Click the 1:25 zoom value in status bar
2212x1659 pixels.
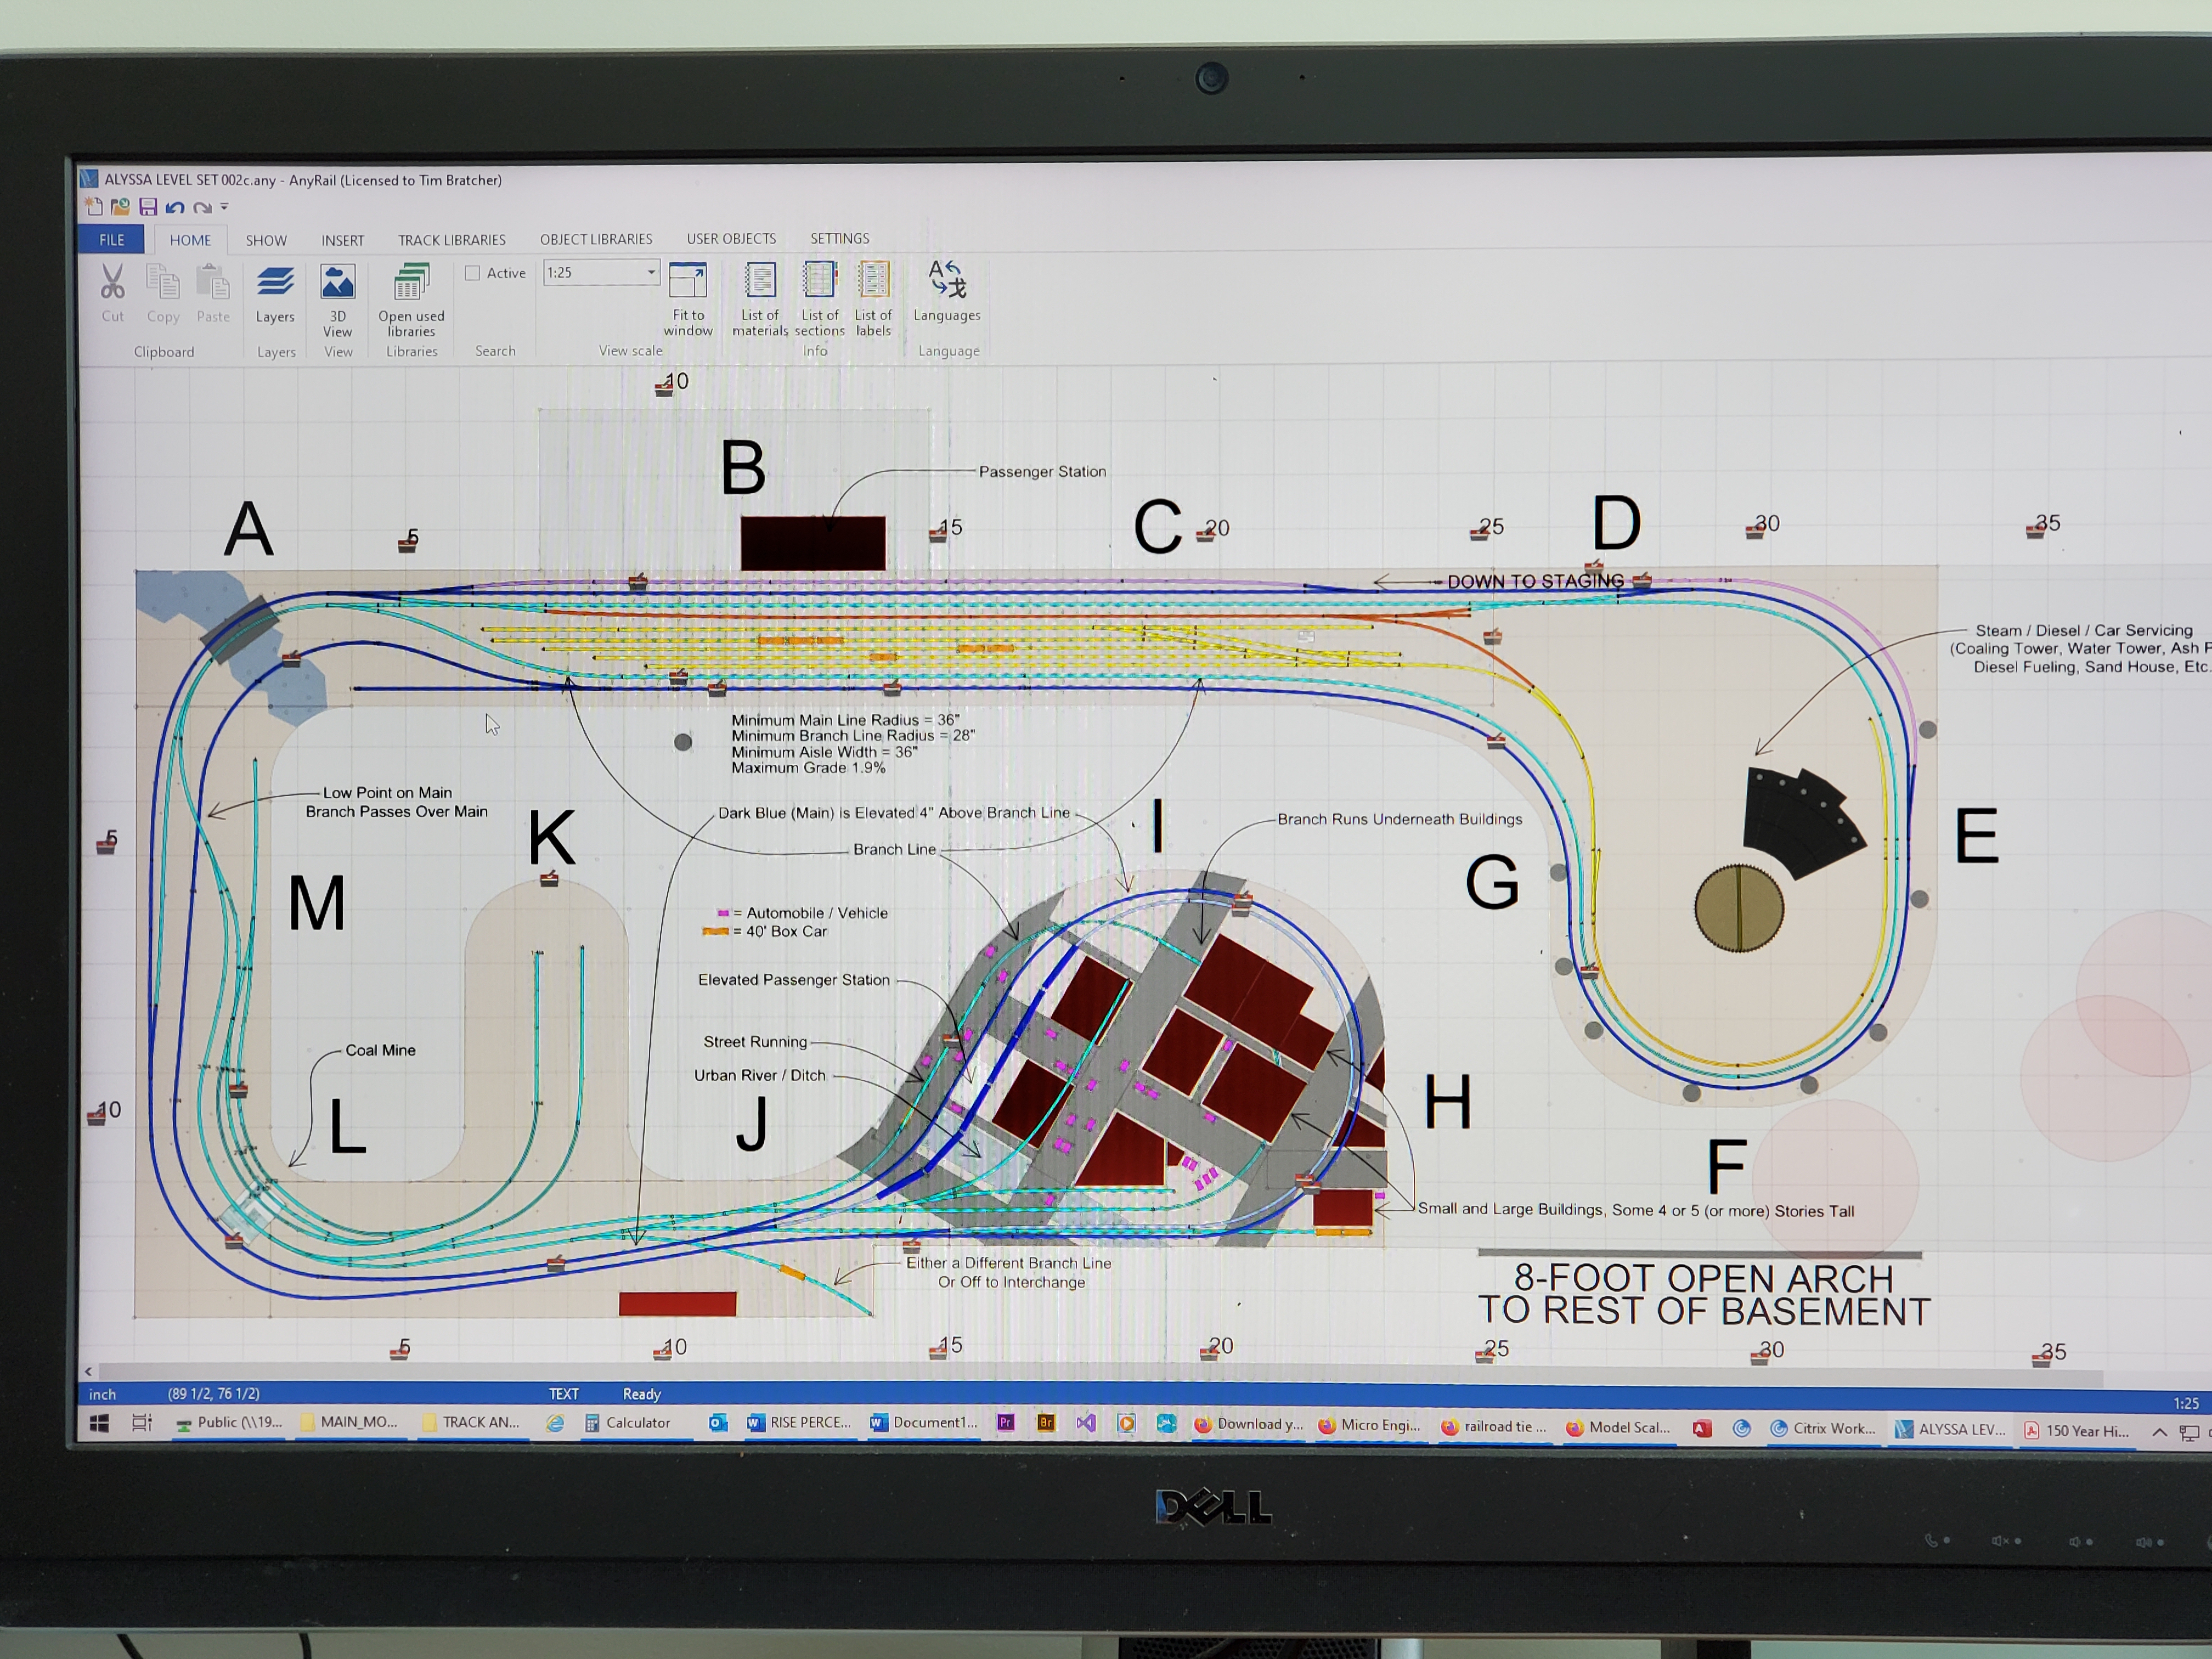(x=2186, y=1403)
